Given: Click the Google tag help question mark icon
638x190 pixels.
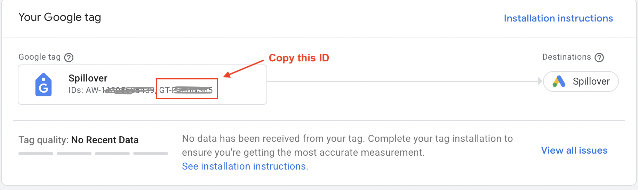Looking at the screenshot, I should (x=69, y=58).
